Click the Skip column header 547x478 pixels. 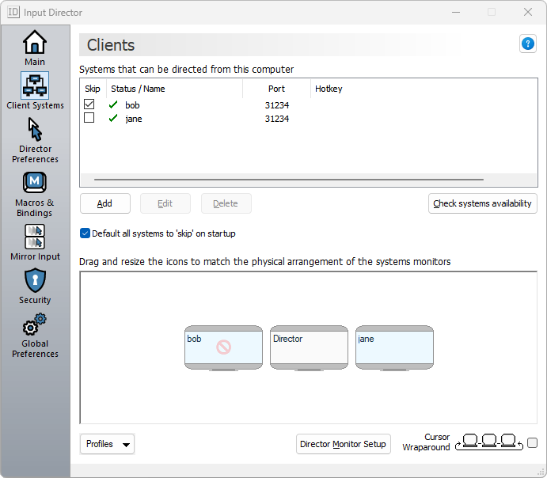[x=93, y=89]
